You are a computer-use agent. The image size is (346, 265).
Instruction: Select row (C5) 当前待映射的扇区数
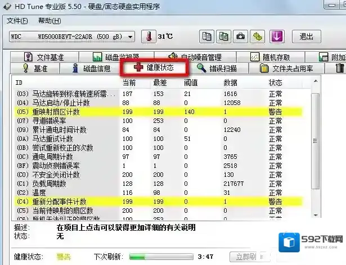(159, 211)
